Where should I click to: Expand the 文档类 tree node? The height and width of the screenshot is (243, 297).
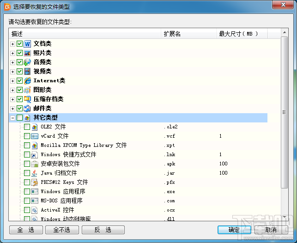tap(12, 44)
